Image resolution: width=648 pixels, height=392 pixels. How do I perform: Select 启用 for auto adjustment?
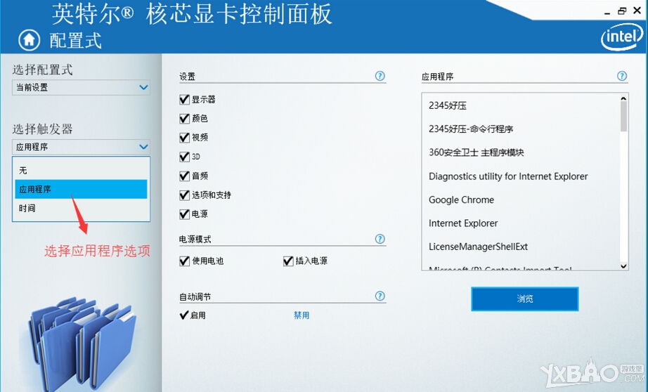tap(193, 315)
